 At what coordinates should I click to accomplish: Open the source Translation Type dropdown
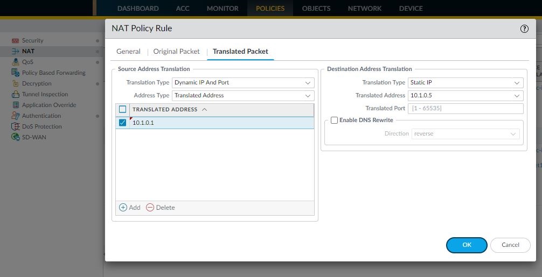click(x=243, y=83)
